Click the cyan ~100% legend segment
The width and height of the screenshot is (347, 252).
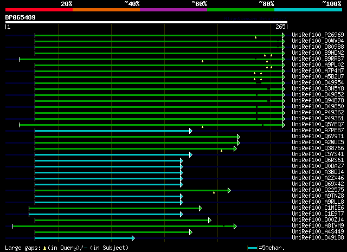pos(309,10)
